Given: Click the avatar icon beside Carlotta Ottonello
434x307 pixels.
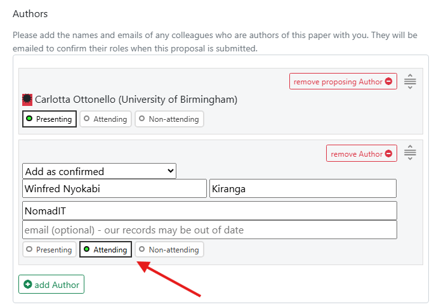Looking at the screenshot, I should (27, 100).
